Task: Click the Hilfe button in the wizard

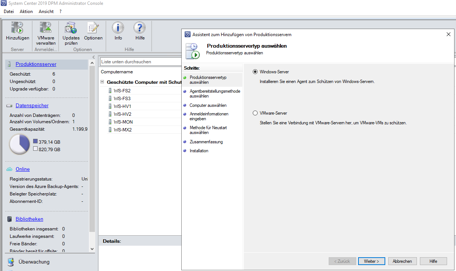Action: [x=433, y=261]
